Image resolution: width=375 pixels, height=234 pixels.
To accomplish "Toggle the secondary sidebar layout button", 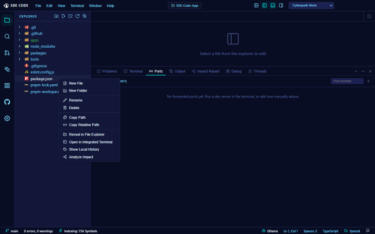I will click(281, 5).
